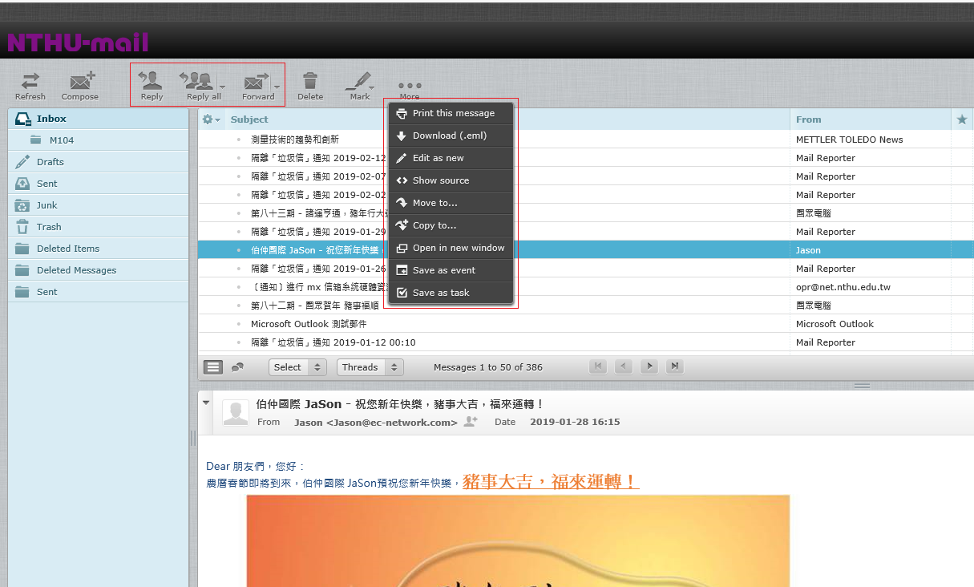This screenshot has width=974, height=587.
Task: Open list options gear menu
Action: pyautogui.click(x=211, y=119)
